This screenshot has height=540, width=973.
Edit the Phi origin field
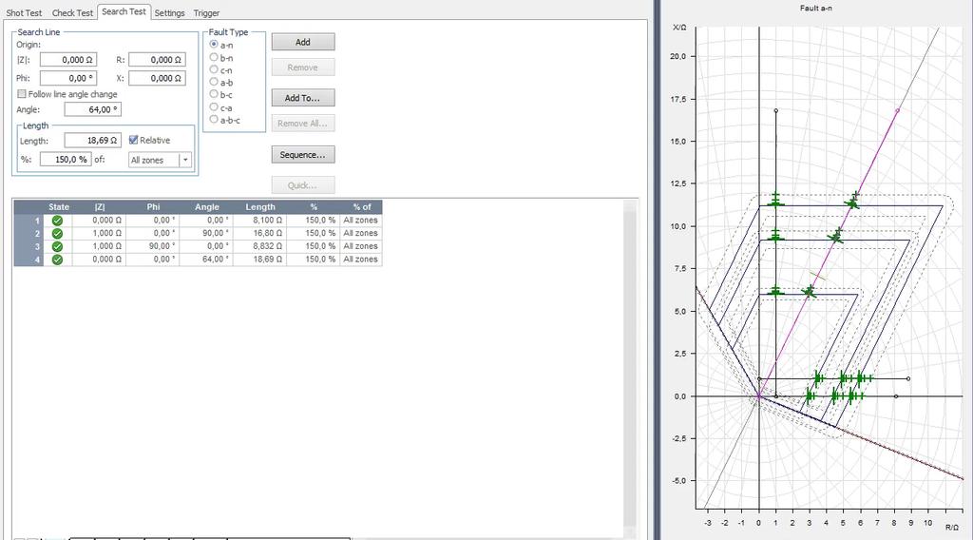[x=68, y=78]
